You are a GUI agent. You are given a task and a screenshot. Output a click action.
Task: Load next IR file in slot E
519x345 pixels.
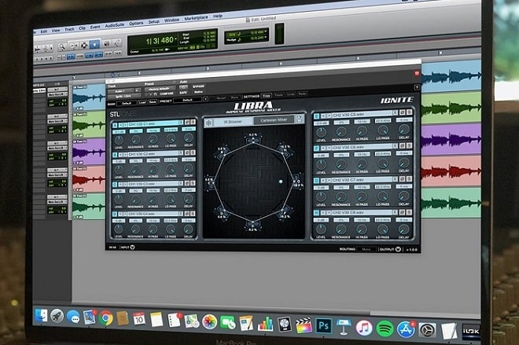(x=329, y=116)
